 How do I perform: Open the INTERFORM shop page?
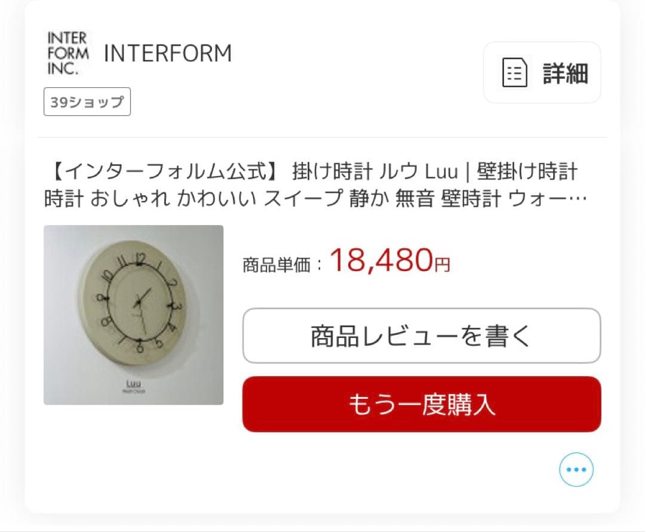167,53
